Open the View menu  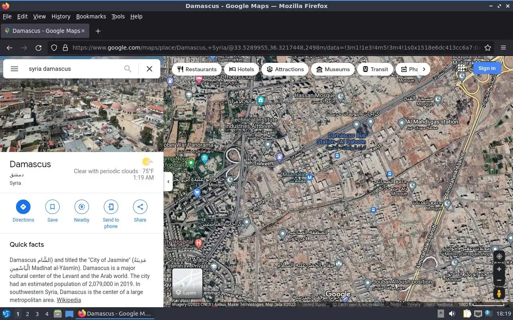click(x=39, y=16)
